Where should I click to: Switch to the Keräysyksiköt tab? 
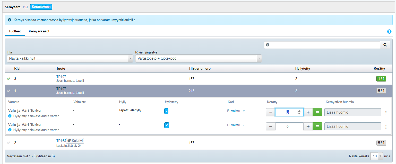click(x=39, y=31)
